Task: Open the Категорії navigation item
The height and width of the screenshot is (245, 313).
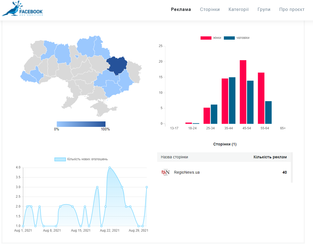Action: click(x=238, y=10)
